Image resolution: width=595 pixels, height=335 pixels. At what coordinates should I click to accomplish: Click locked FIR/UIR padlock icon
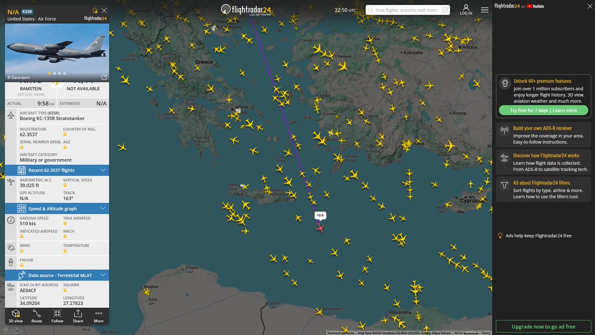click(x=22, y=264)
